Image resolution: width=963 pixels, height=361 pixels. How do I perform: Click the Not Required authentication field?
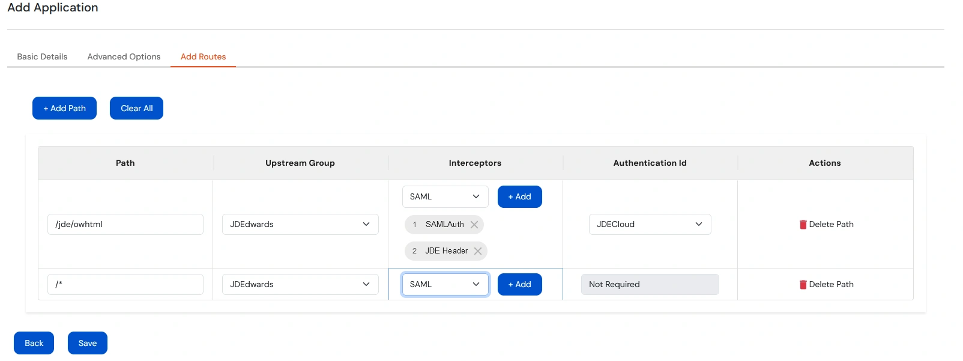tap(650, 285)
